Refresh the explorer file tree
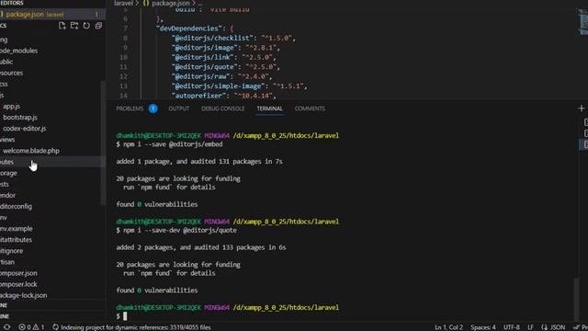Screen dimensions: 588x331 click(x=86, y=26)
